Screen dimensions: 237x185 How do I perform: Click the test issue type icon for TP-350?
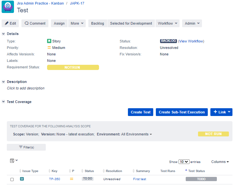coord(22,179)
